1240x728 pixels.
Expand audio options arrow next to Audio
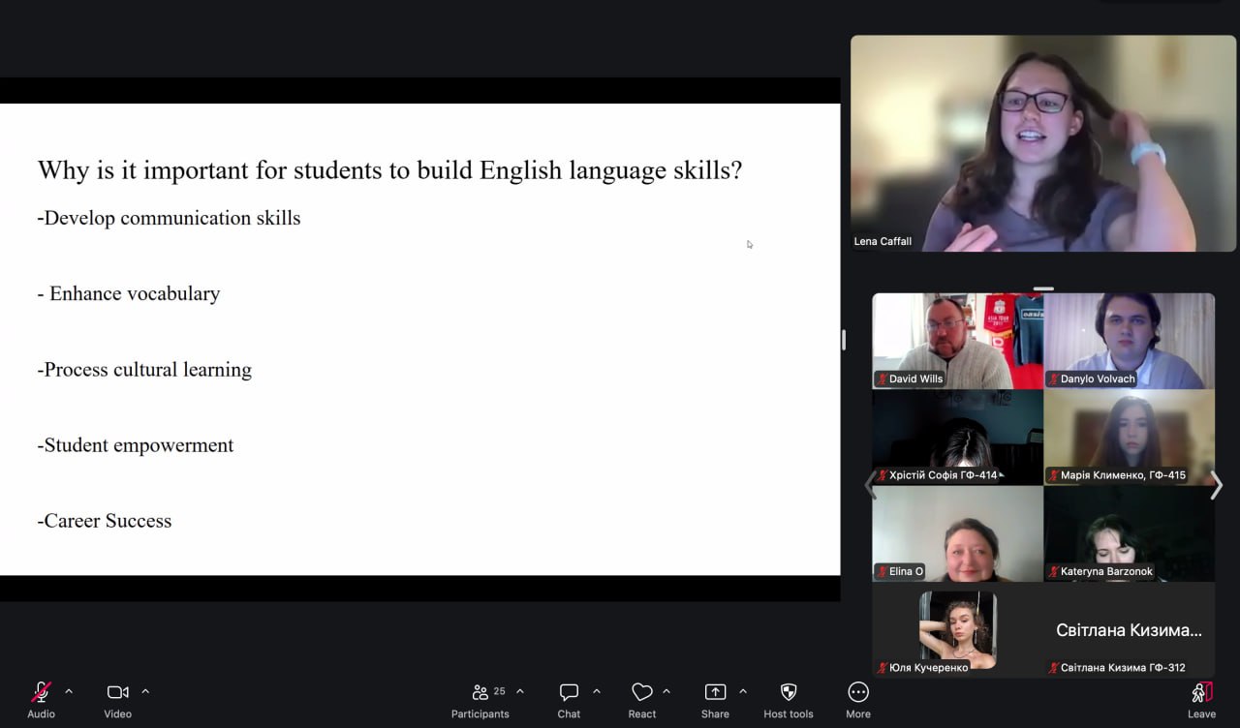[69, 691]
